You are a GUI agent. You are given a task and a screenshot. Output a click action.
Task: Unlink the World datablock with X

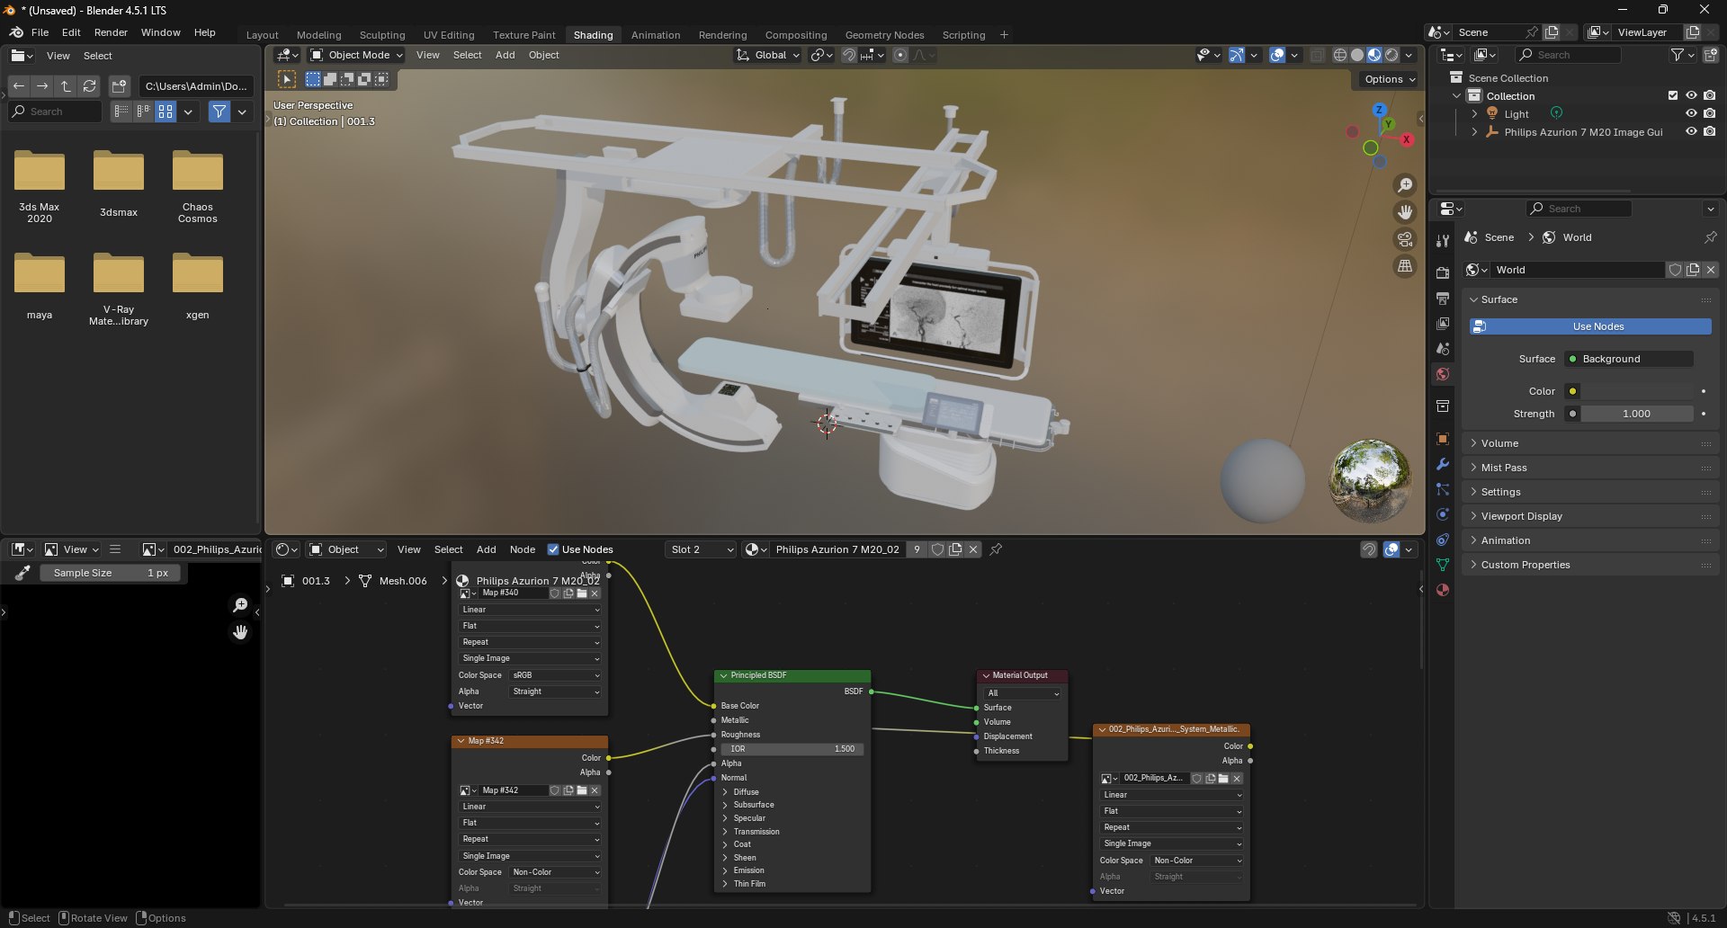(x=1711, y=270)
